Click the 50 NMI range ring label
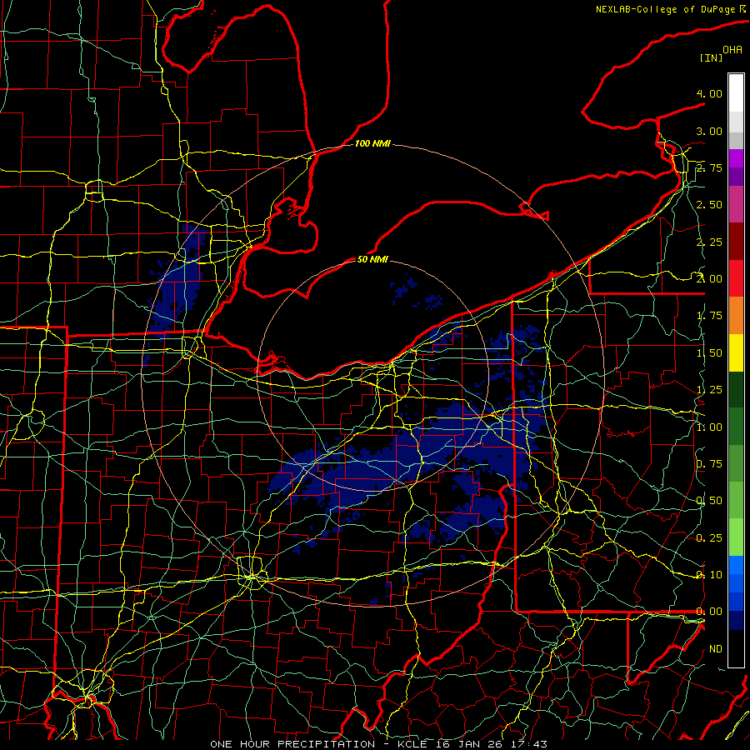 tap(372, 259)
